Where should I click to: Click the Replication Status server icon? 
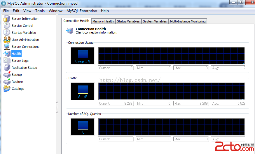tap(7, 68)
